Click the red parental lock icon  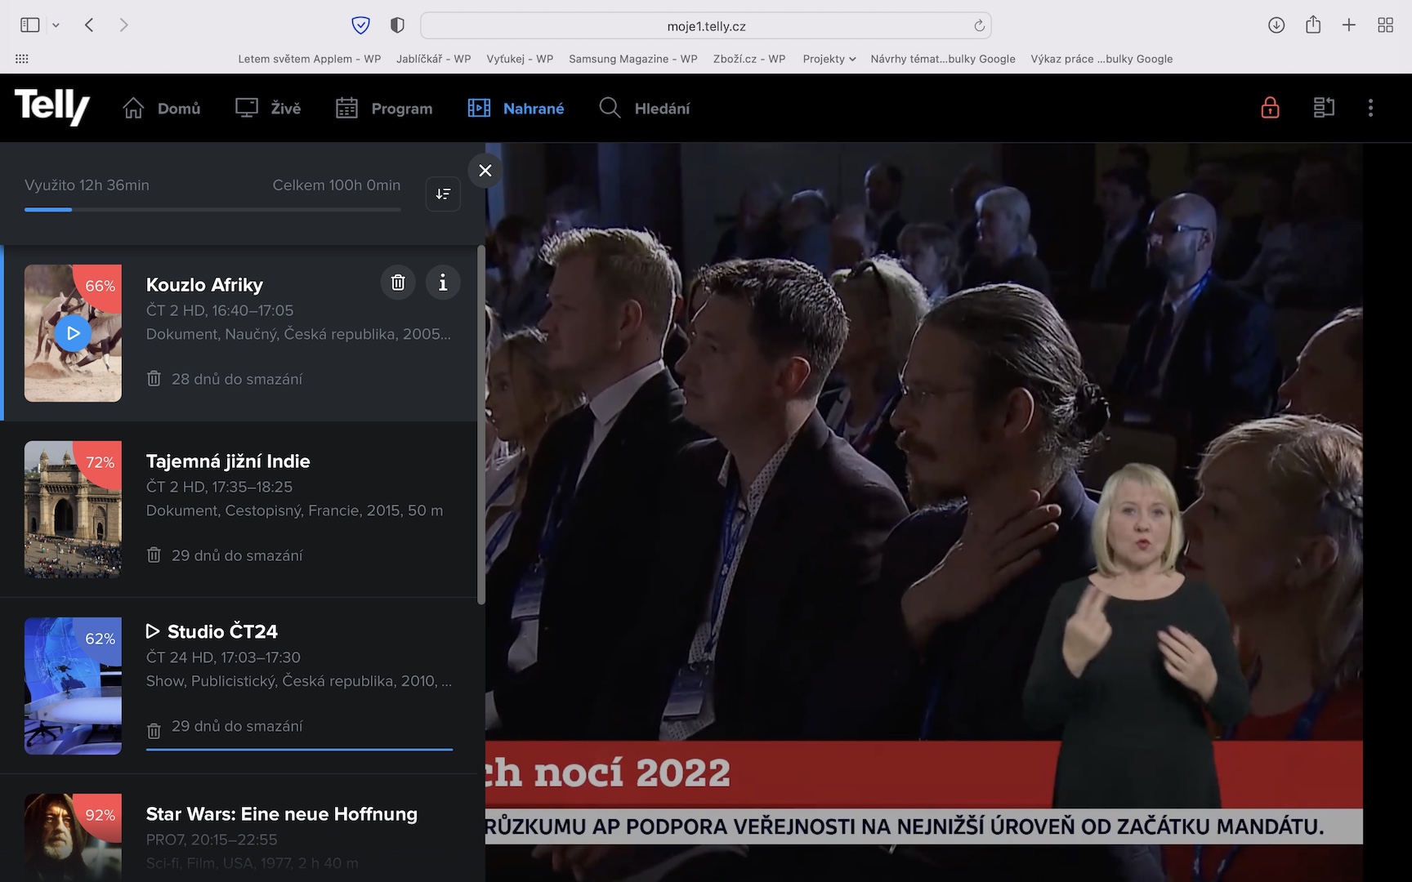[x=1270, y=108]
